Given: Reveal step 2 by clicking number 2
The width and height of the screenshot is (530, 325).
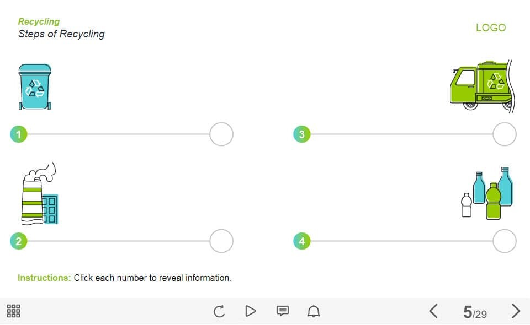Looking at the screenshot, I should click(19, 241).
